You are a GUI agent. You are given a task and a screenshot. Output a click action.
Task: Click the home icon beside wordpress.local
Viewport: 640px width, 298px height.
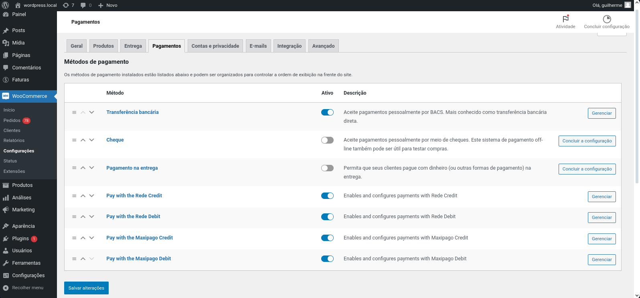[x=18, y=5]
